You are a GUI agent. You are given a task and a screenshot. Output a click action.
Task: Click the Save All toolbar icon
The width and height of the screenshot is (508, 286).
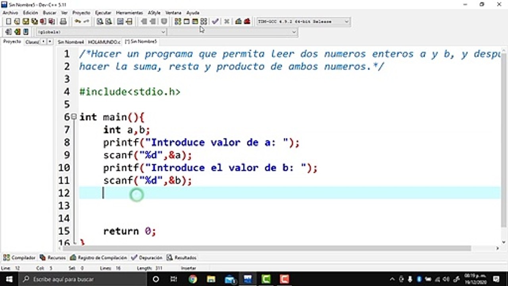34,21
